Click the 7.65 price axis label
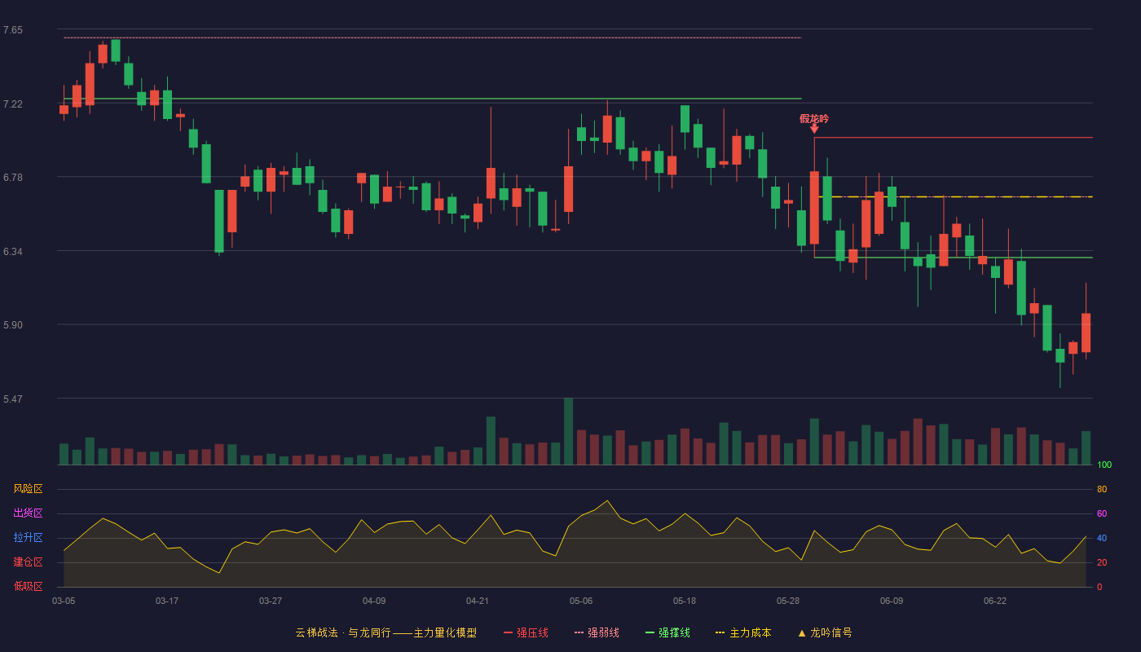Screen dimensions: 1141x652 (x=13, y=30)
